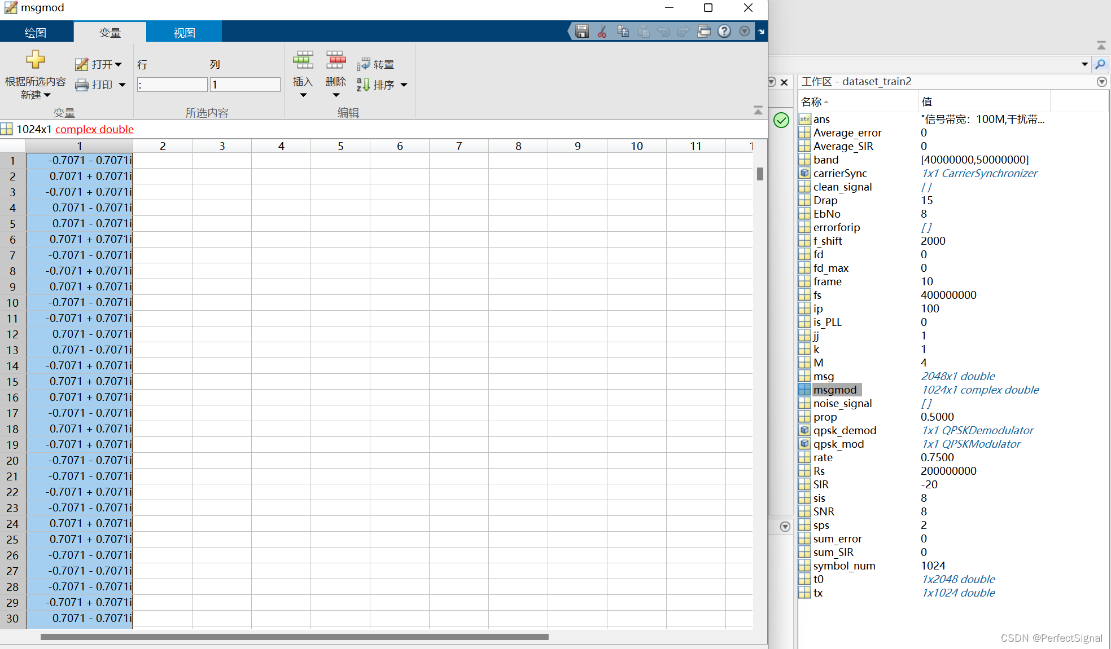1111x649 pixels.
Task: Expand the 打印 (Print) dropdown arrow
Action: coord(122,85)
